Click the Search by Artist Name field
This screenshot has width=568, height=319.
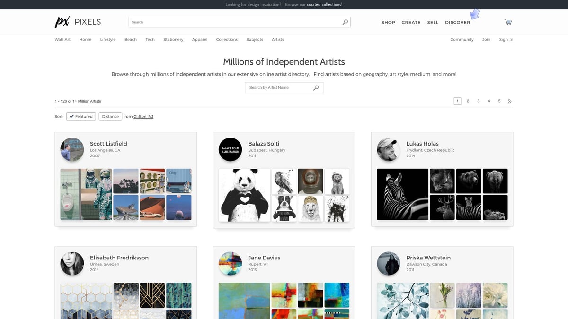[279, 88]
